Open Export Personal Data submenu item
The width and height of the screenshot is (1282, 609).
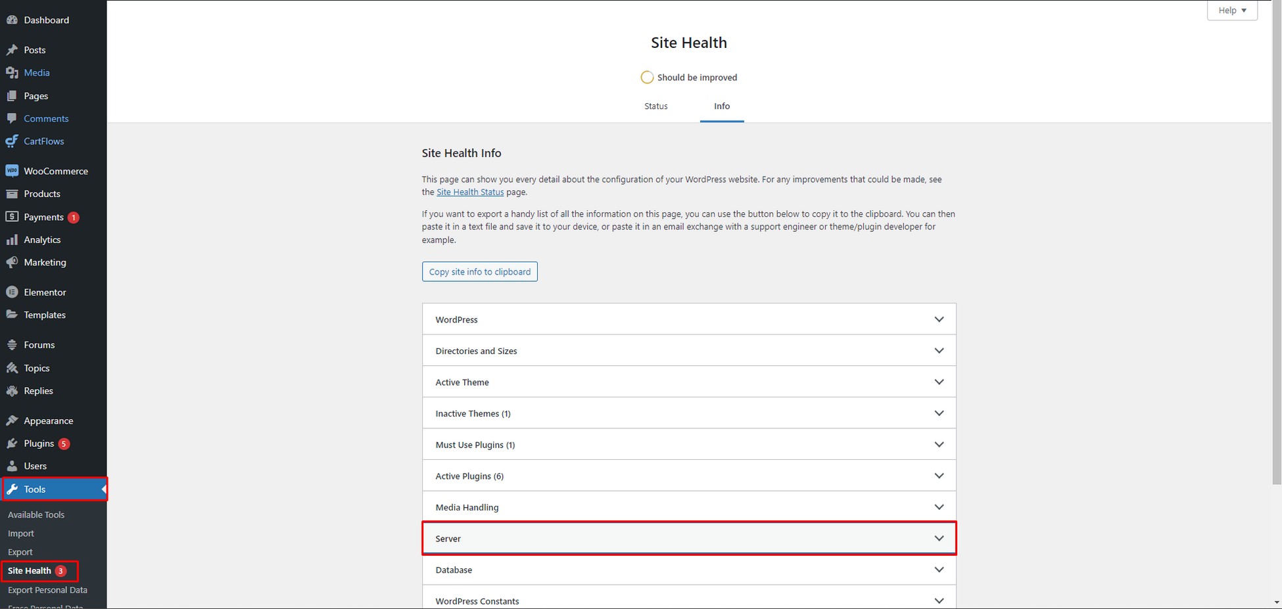point(47,590)
